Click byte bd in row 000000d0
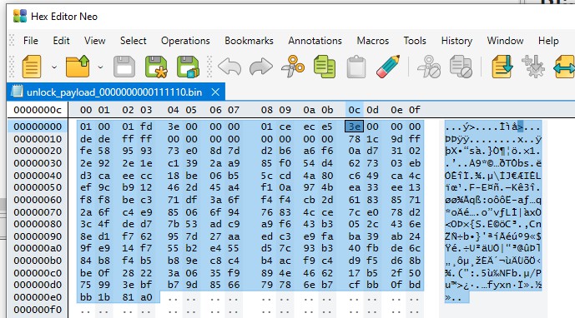Viewport: 575px width, 318px height. (x=415, y=285)
